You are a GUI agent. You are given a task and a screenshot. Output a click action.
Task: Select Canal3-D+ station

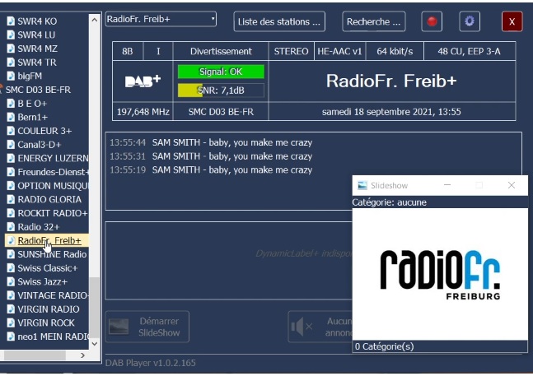click(40, 145)
